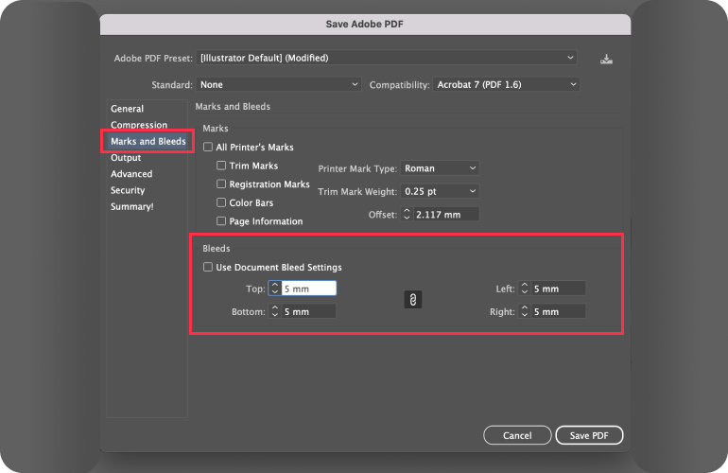Screen dimensions: 728x473
Task: Toggle the bleed link chain icon
Action: click(x=412, y=299)
